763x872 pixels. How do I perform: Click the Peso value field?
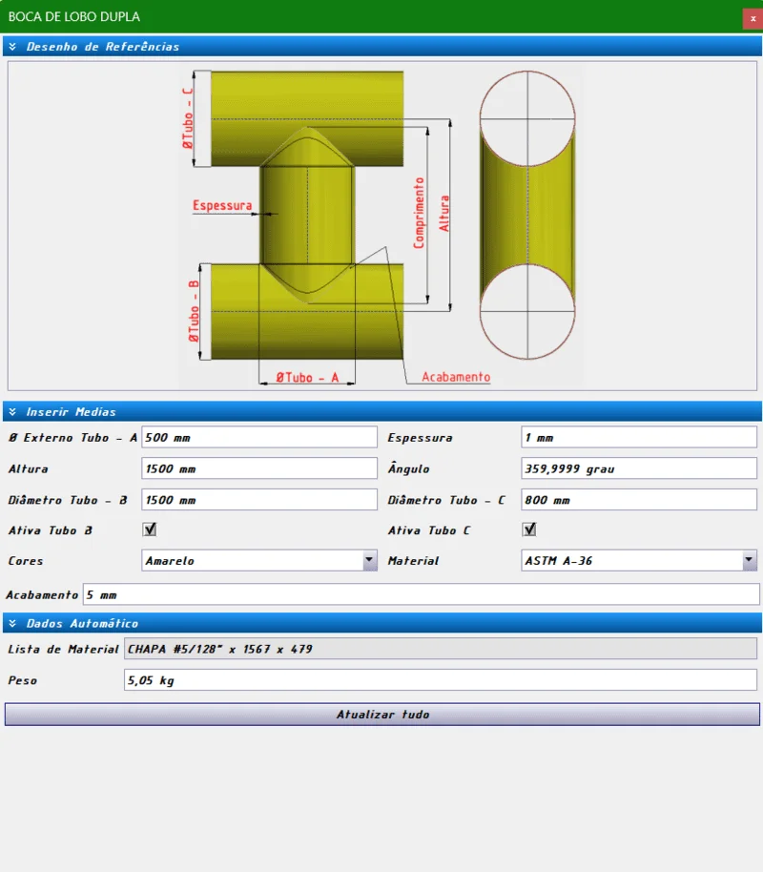tap(441, 680)
